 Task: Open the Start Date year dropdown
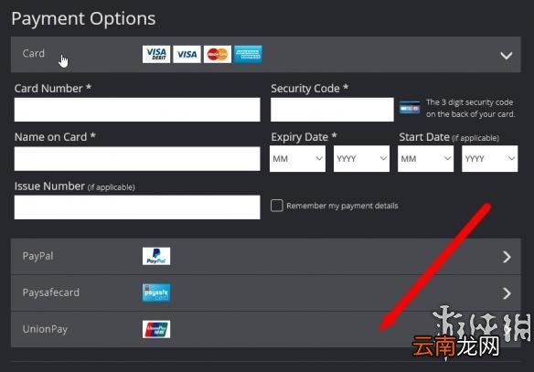(x=490, y=159)
